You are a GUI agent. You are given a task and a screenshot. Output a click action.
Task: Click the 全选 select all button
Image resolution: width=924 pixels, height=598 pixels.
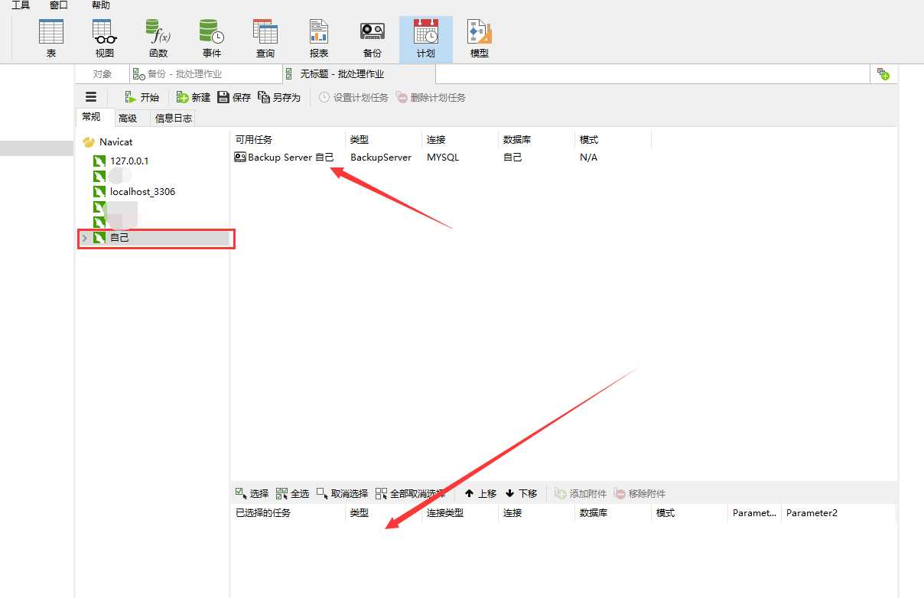click(292, 493)
